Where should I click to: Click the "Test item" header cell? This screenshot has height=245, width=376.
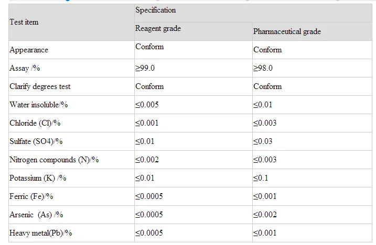point(24,22)
